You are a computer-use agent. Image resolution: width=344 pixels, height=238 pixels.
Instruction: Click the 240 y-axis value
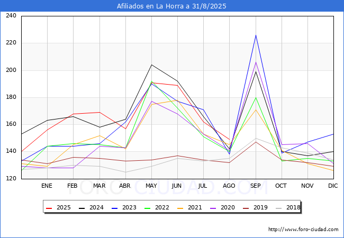11,16
